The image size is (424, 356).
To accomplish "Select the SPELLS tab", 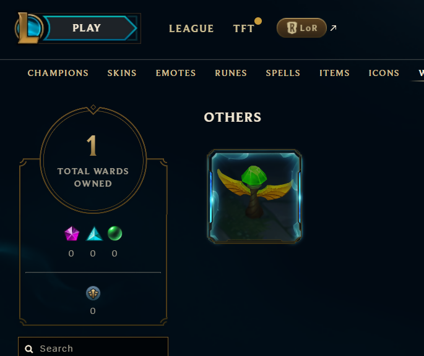I will [x=283, y=73].
